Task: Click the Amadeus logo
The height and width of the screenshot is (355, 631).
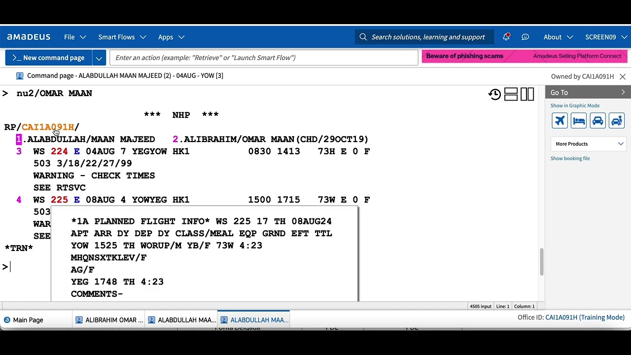Action: coord(29,37)
